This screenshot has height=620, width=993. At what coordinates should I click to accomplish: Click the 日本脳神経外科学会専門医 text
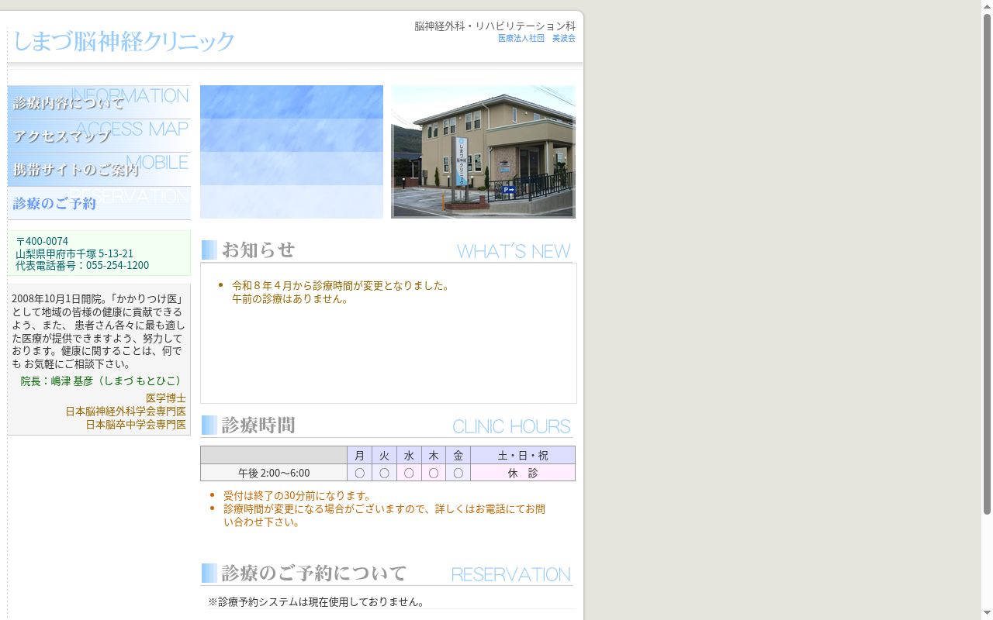click(126, 412)
